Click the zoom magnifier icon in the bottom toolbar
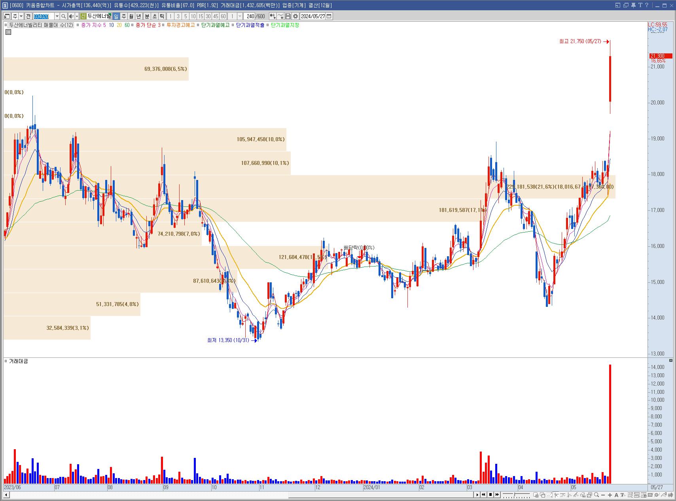This screenshot has height=501, width=676. [596, 495]
